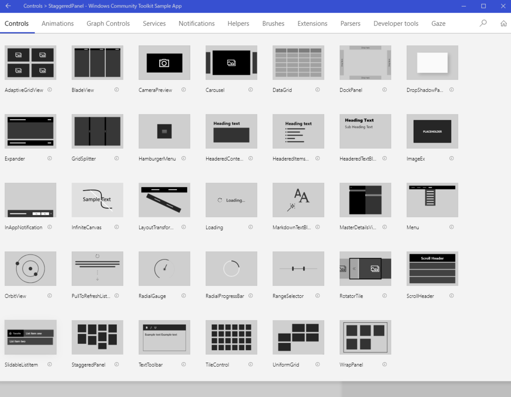The image size is (511, 397).
Task: Open the Graph Controls tab
Action: [x=108, y=23]
